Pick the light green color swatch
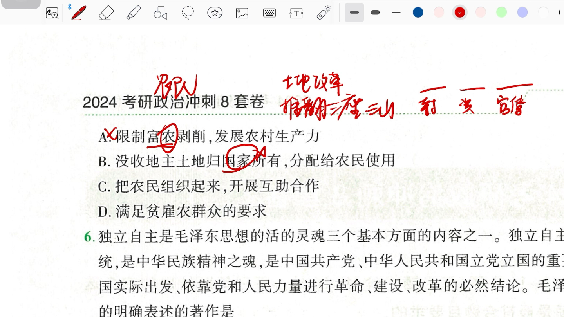 [x=502, y=13]
